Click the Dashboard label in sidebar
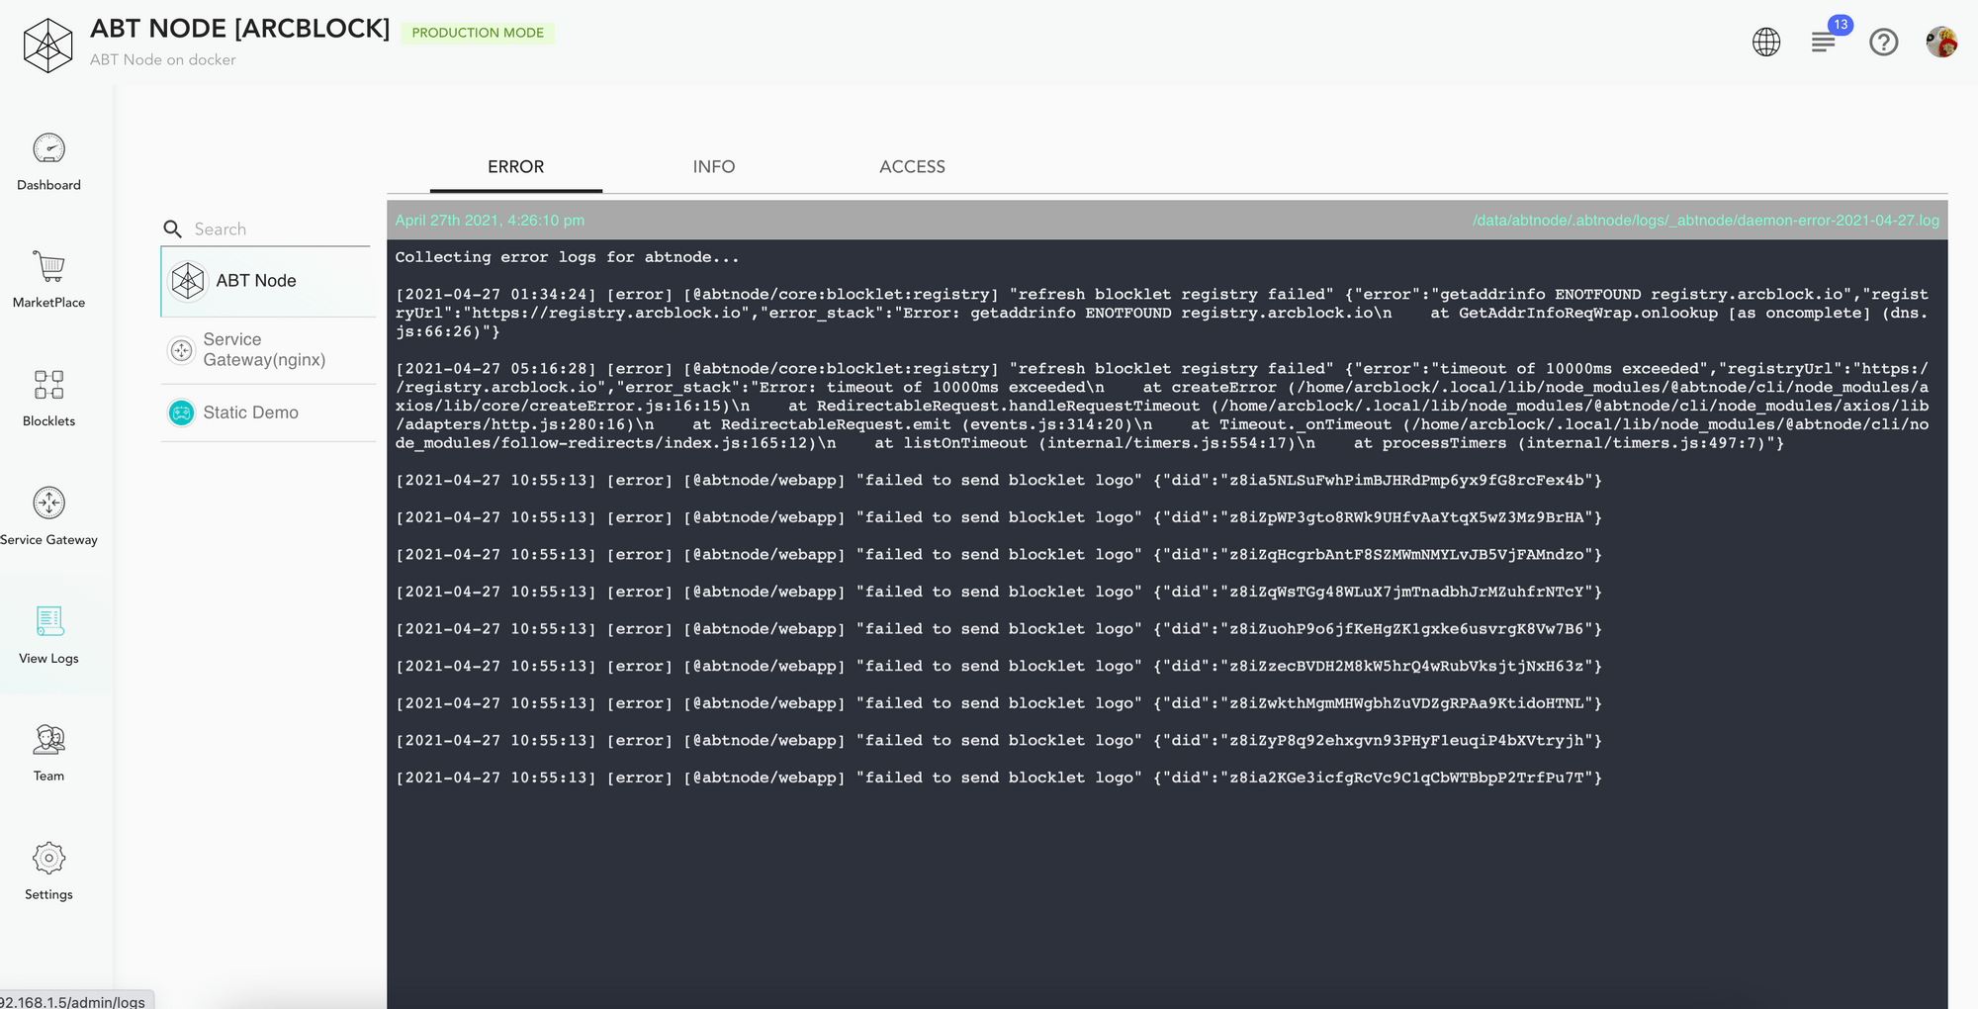Viewport: 1978px width, 1009px height. [x=48, y=185]
